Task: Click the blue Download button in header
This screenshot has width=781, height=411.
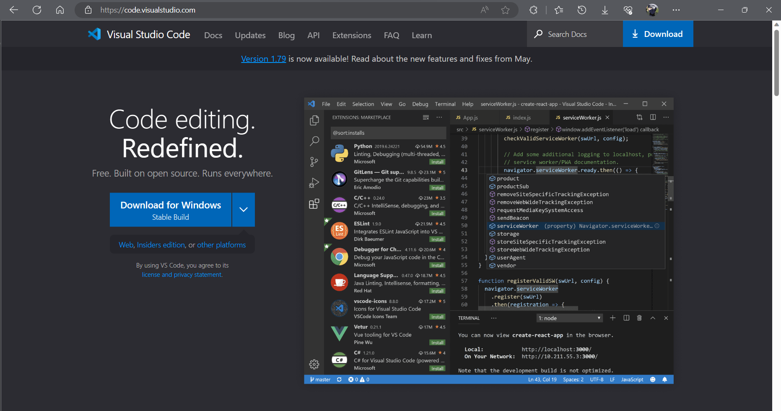Action: point(658,34)
